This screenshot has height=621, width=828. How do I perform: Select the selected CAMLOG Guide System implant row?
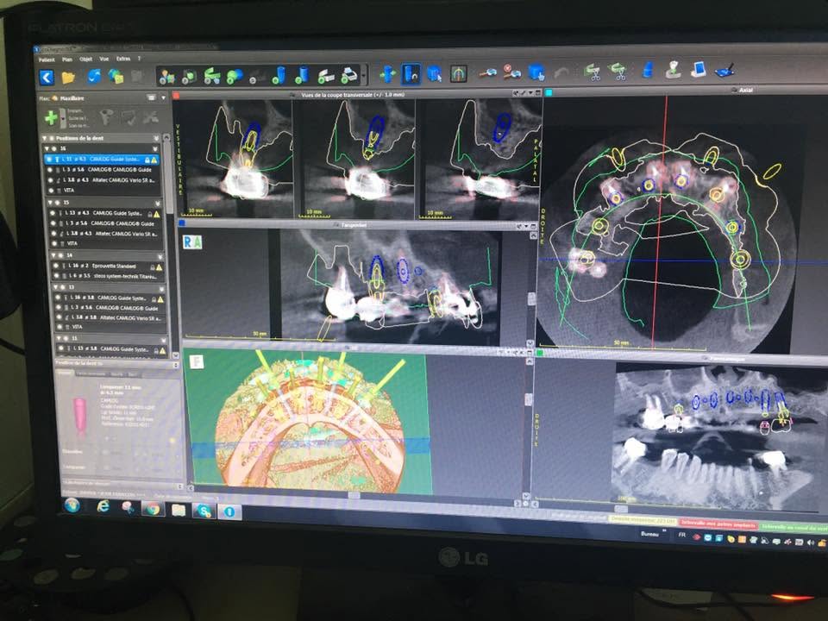102,159
